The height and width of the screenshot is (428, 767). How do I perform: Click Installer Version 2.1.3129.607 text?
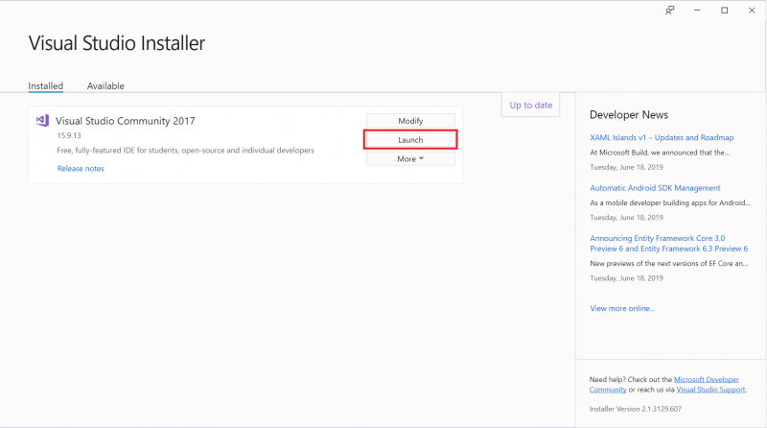click(636, 409)
